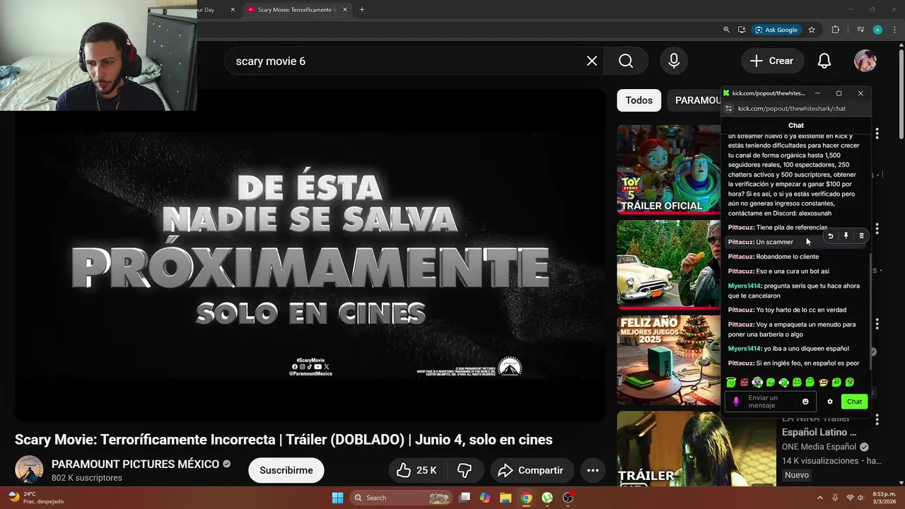Click the purple microphone icon in the chat input

click(x=736, y=402)
